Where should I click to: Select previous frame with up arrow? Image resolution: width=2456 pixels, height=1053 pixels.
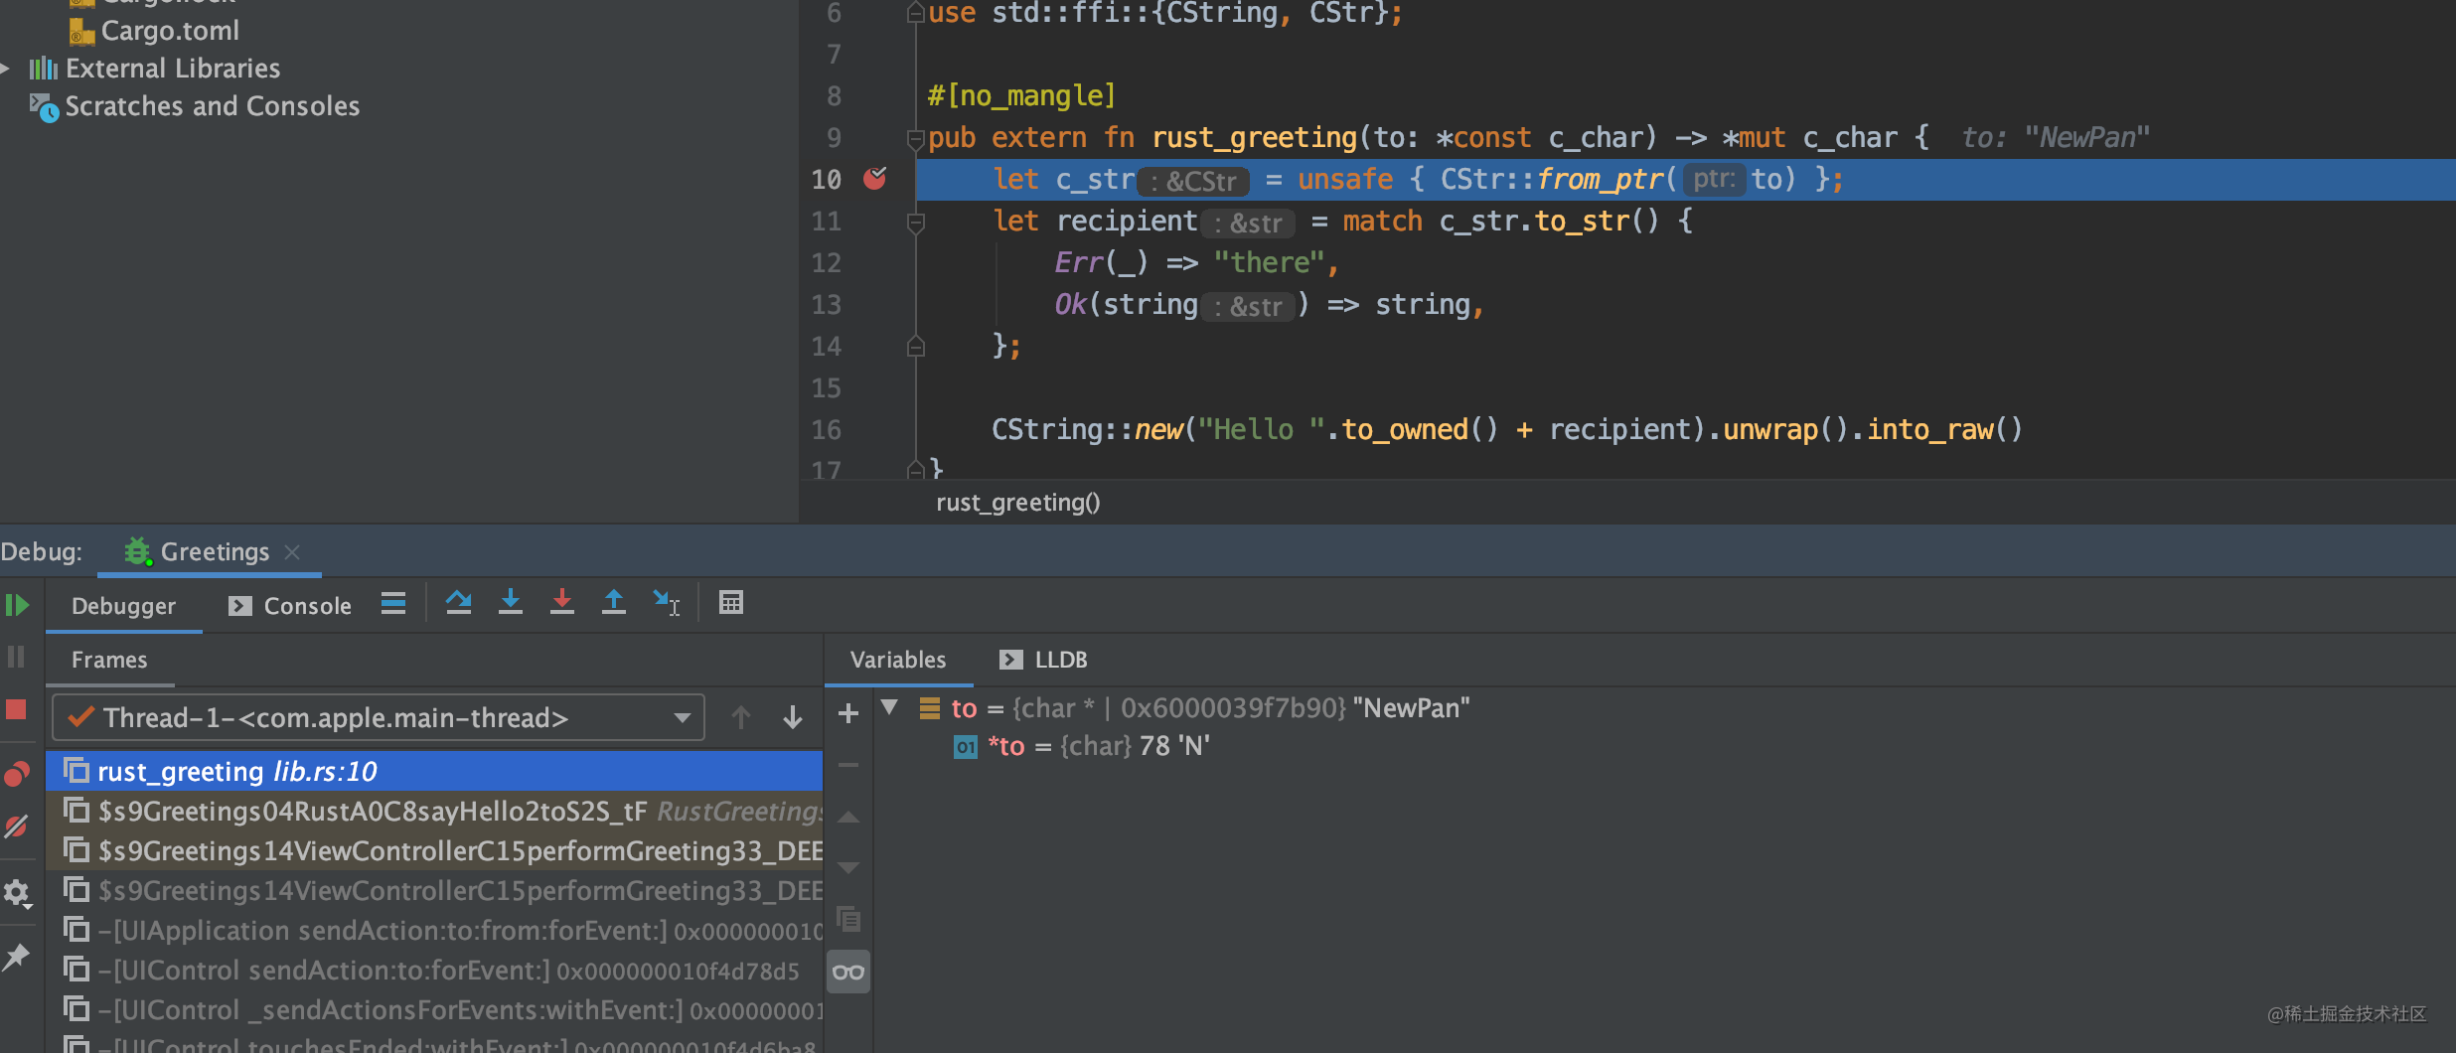coord(741,717)
